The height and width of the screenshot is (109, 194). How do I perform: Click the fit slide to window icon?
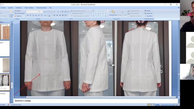pyautogui.click(x=179, y=105)
